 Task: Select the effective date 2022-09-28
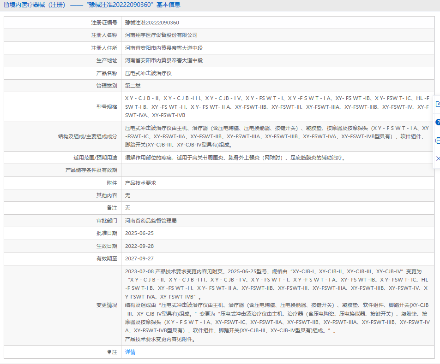coord(139,246)
